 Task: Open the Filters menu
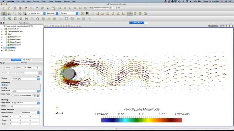44,1
